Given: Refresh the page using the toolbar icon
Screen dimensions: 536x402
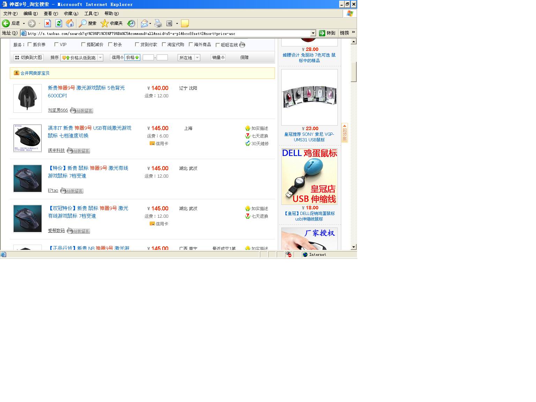Looking at the screenshot, I should (x=59, y=23).
